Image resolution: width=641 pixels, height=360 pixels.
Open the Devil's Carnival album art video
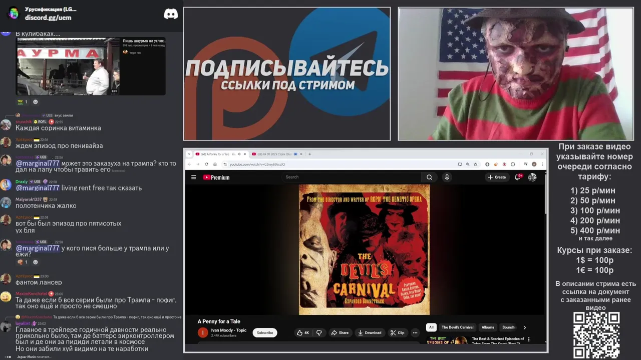tap(364, 249)
